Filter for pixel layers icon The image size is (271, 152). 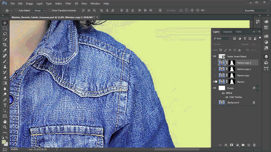(x=235, y=38)
